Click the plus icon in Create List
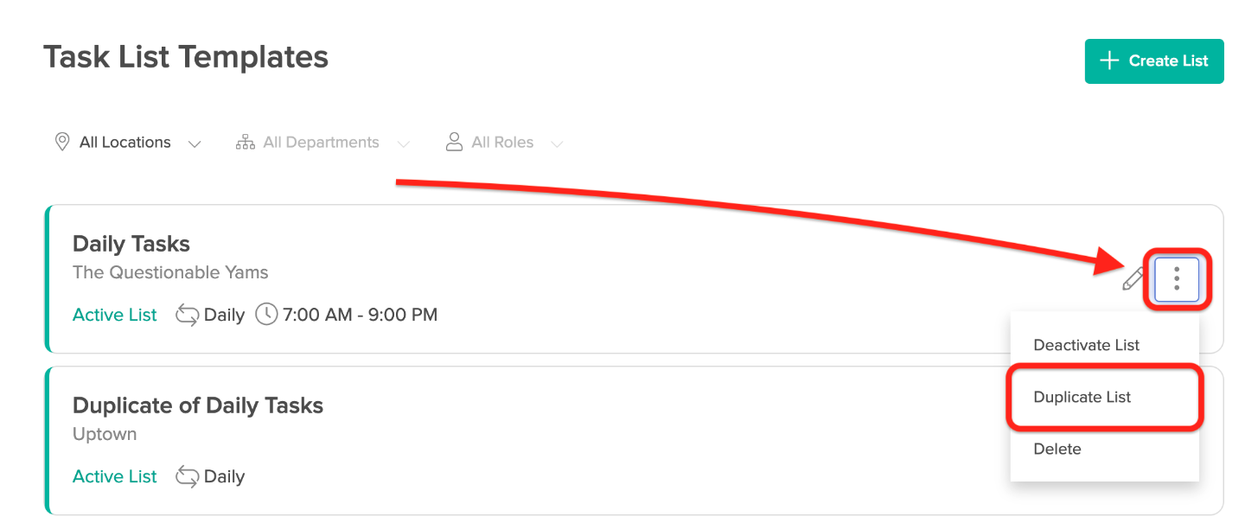Viewport: 1245px width, 523px height. pos(1109,61)
